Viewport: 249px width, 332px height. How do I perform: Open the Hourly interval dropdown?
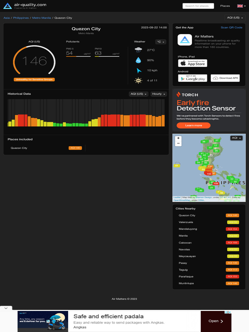point(159,94)
